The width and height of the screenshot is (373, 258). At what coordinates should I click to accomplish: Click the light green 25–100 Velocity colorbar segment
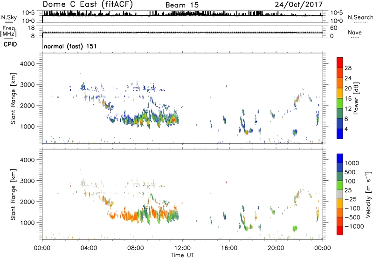tap(340, 185)
